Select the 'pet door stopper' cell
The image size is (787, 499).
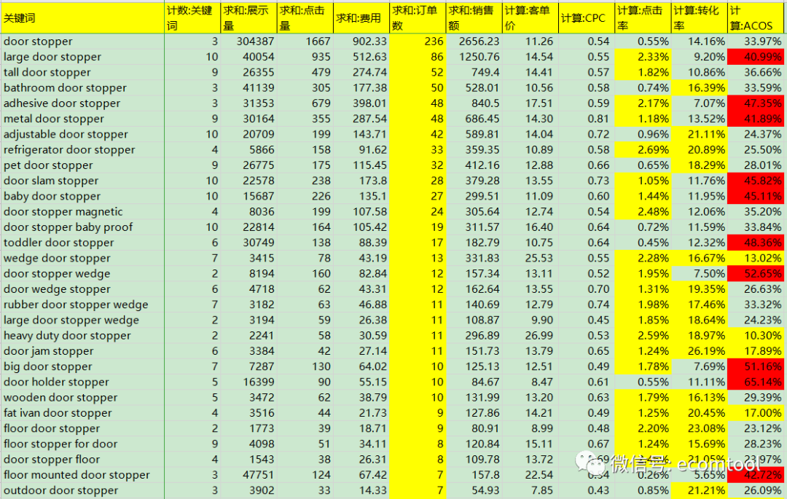tap(82, 165)
